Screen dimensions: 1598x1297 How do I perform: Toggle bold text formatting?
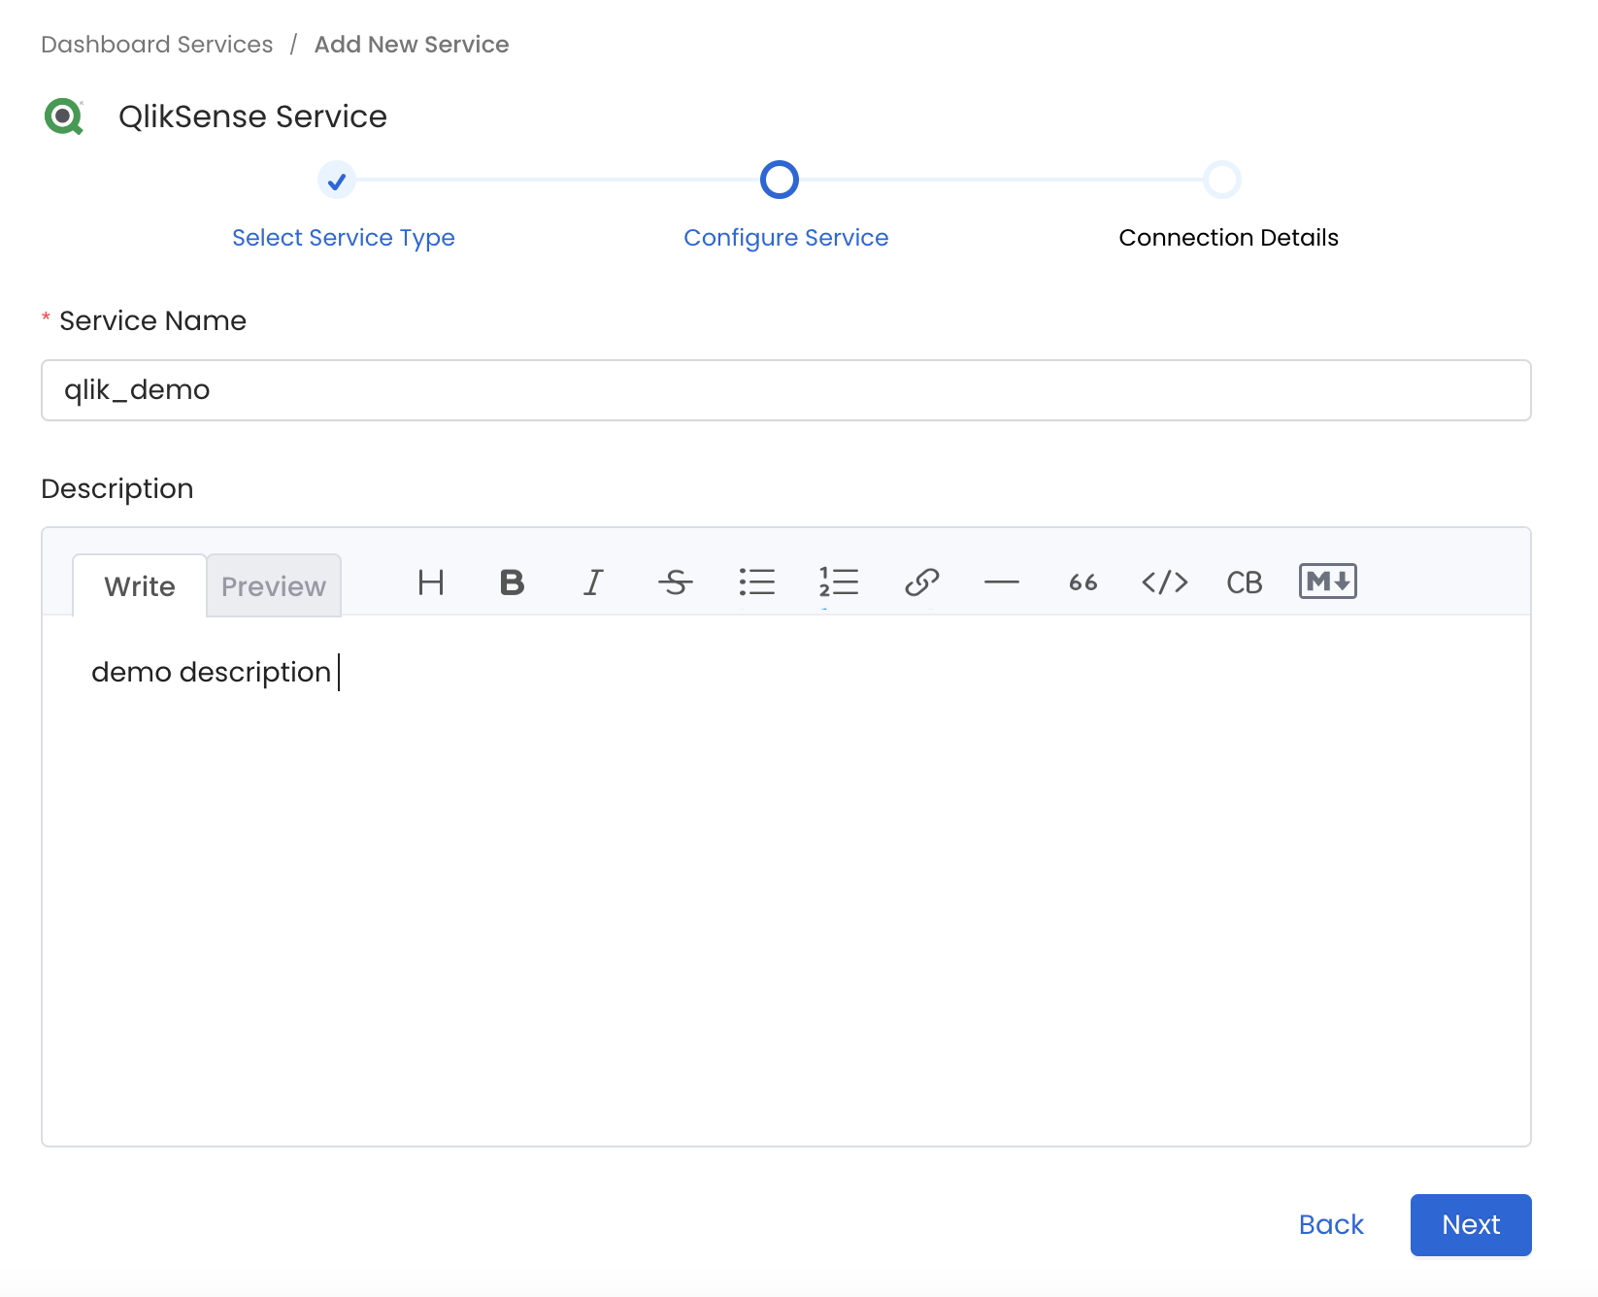pyautogui.click(x=512, y=582)
